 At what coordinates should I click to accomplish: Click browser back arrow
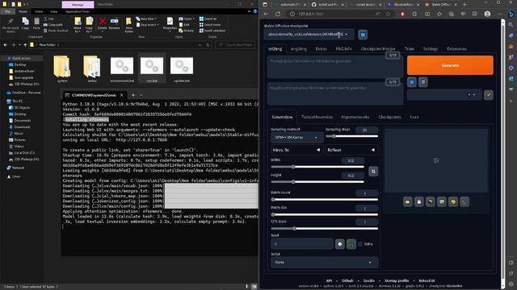(x=266, y=14)
